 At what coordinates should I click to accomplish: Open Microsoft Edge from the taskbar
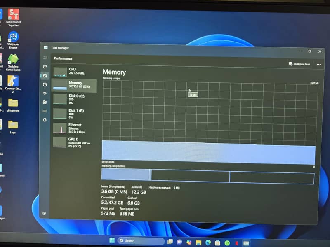pos(208,243)
